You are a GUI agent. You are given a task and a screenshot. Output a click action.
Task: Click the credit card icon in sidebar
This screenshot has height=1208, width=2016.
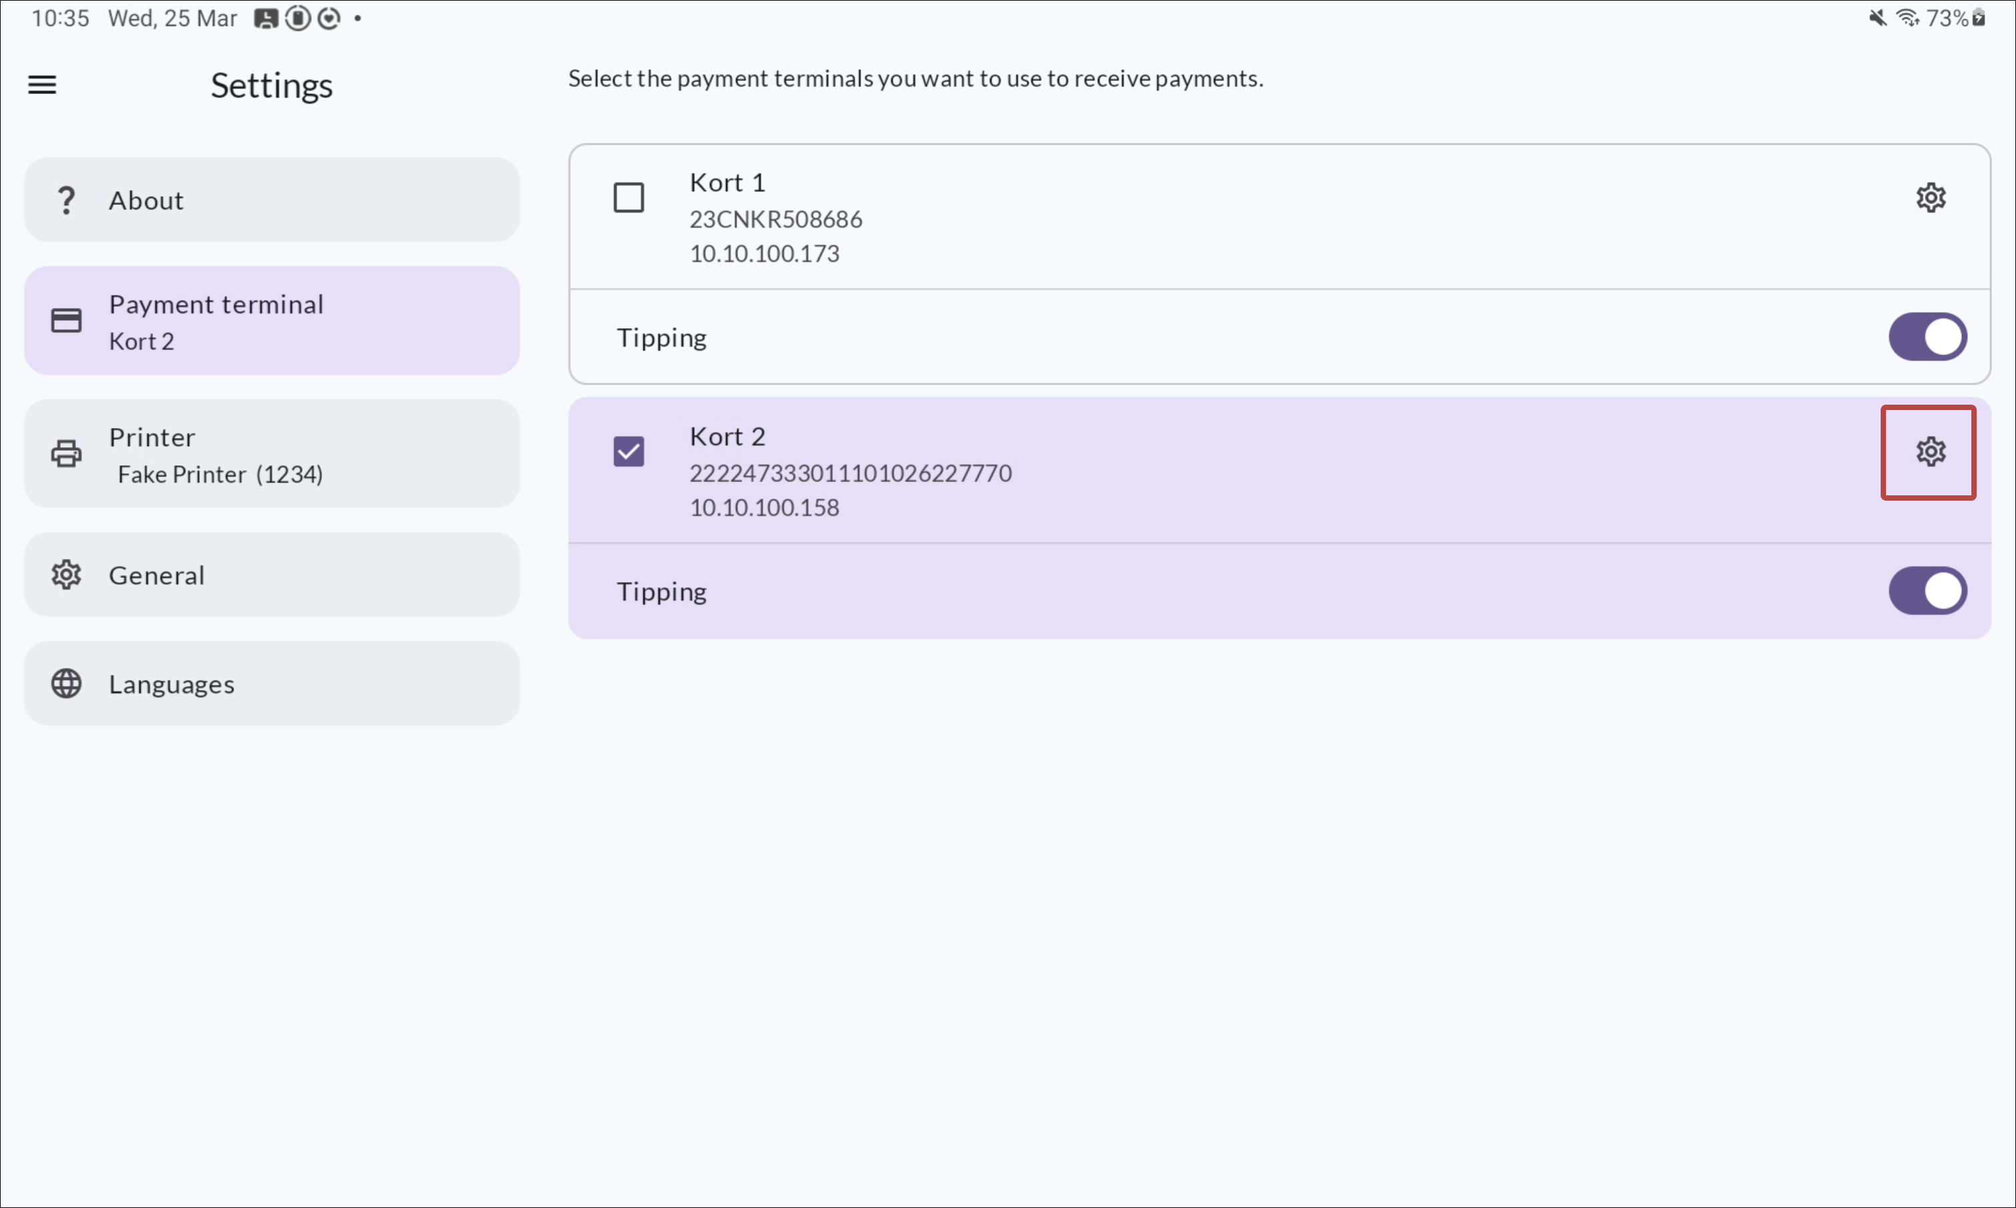point(66,321)
